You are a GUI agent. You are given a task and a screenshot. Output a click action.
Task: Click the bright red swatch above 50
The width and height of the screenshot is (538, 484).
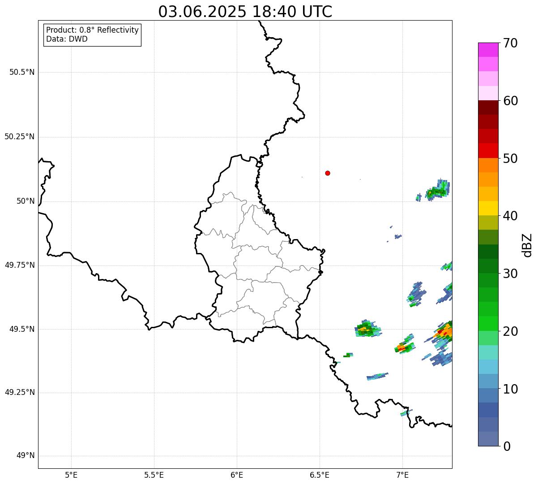[x=488, y=150]
